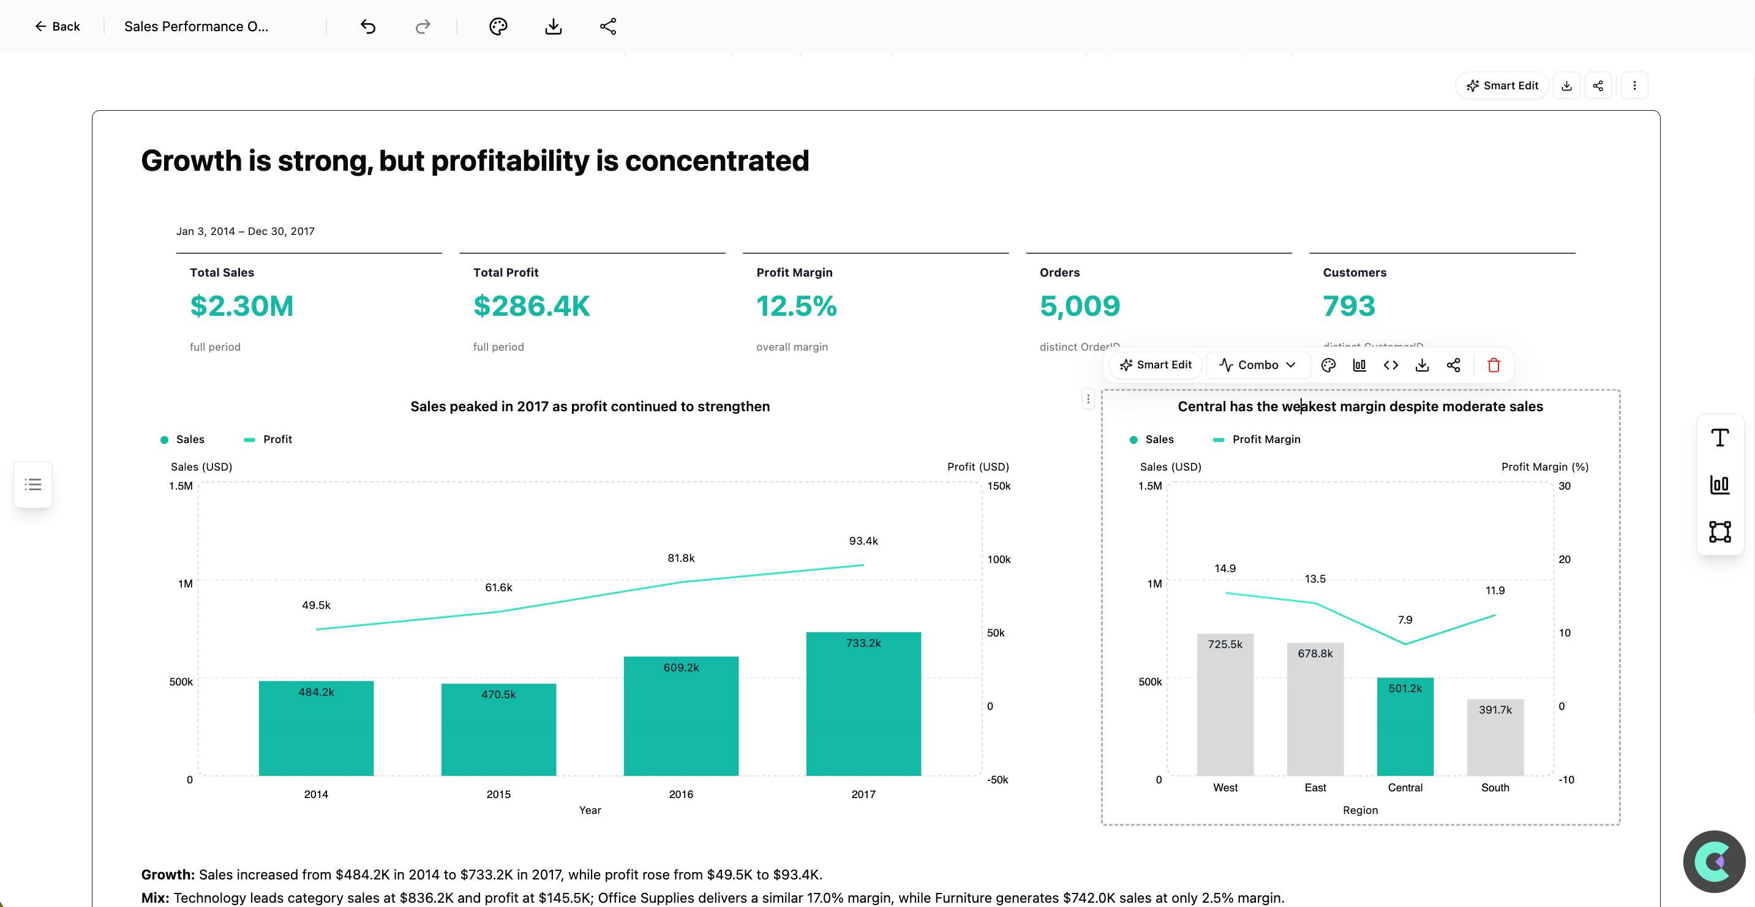
Task: Click the 2016 sales bar
Action: tap(682, 716)
